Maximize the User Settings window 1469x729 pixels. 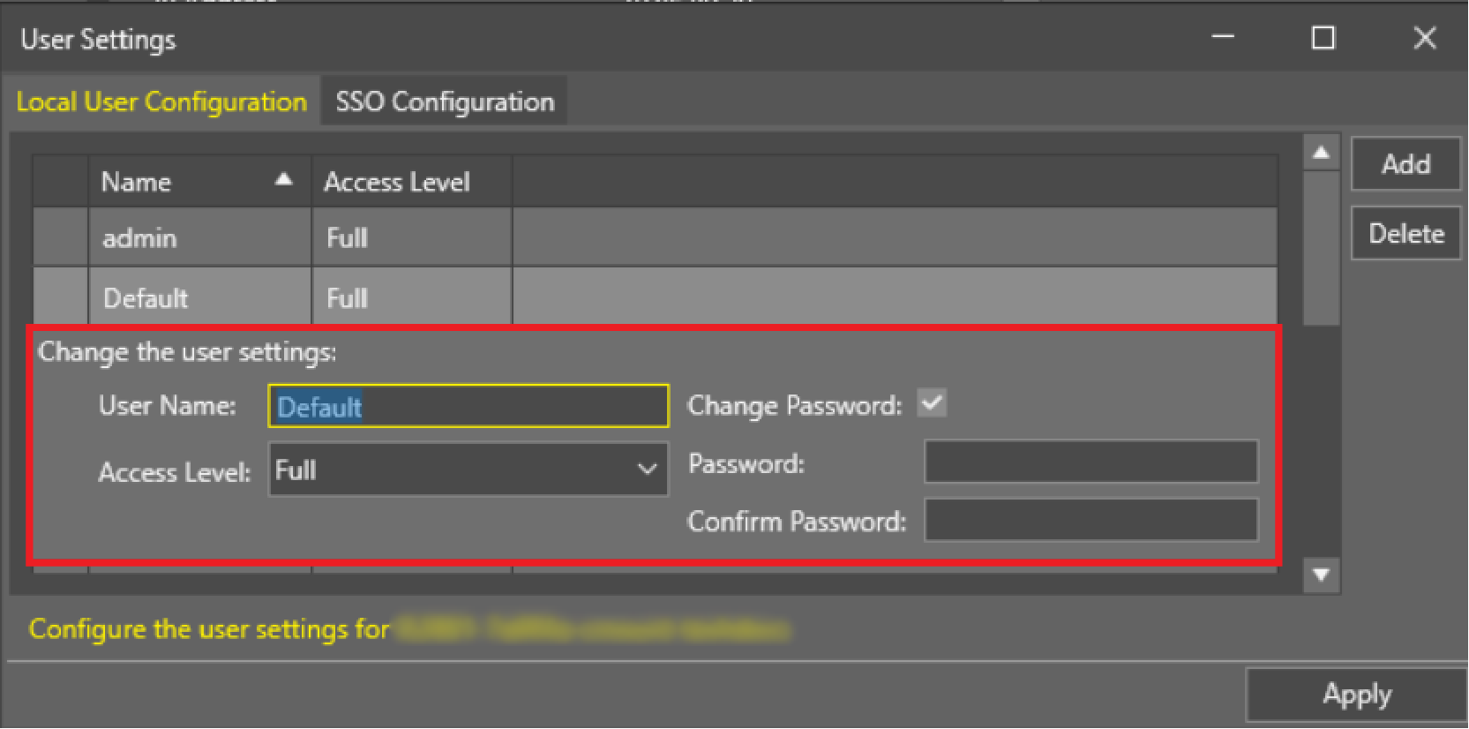point(1323,38)
